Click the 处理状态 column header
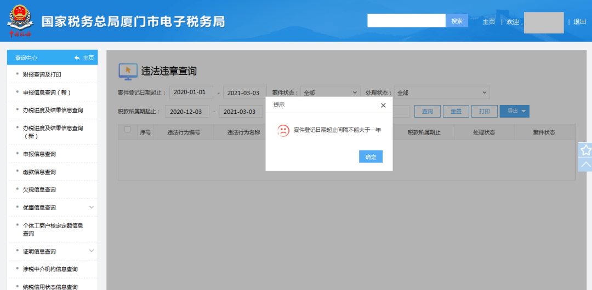 pos(484,132)
